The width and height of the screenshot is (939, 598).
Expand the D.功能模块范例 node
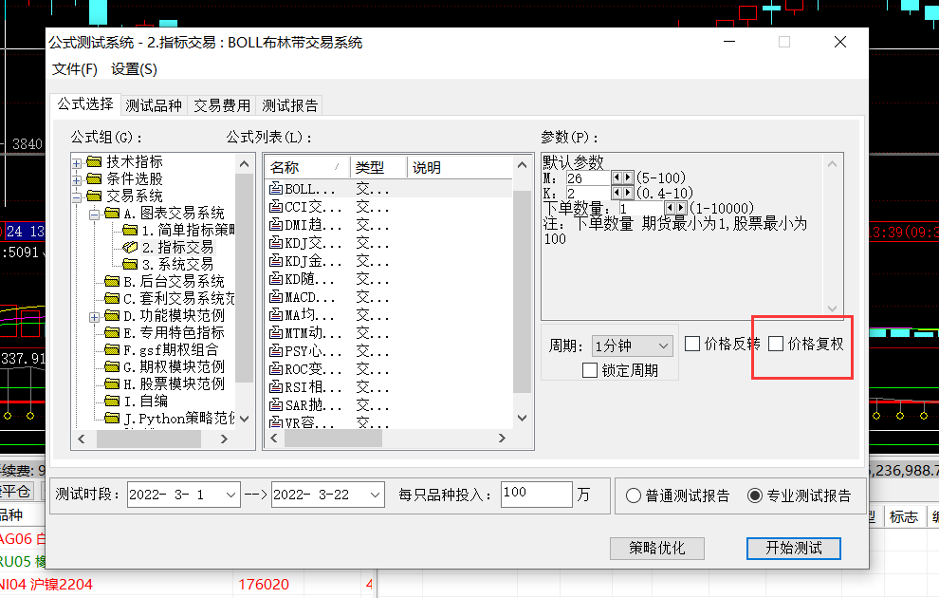coord(94,317)
